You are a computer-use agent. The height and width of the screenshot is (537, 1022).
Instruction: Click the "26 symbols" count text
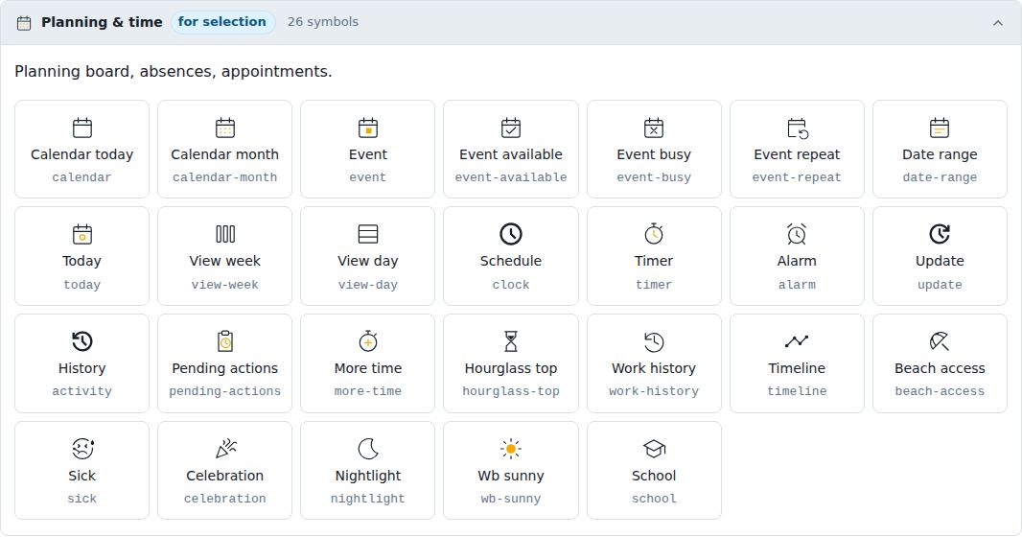[x=323, y=22]
